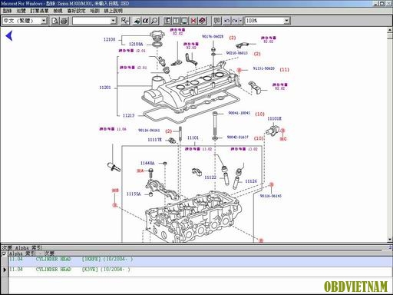Click the magnifier search icon
Screen dimensions: 393x295
[x=154, y=21]
